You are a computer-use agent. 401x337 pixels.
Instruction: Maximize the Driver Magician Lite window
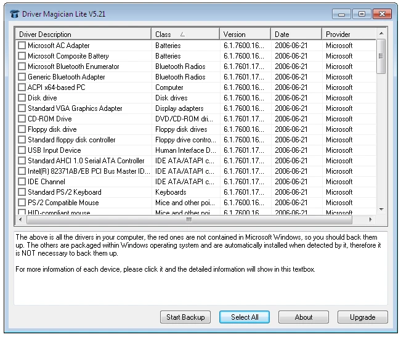click(362, 14)
